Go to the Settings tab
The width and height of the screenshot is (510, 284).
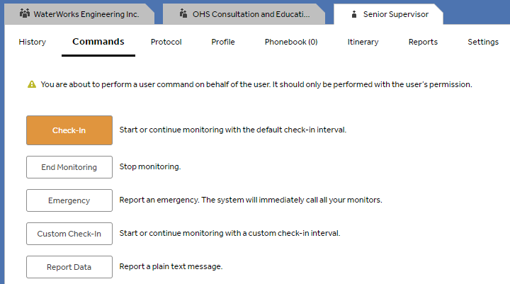click(483, 42)
